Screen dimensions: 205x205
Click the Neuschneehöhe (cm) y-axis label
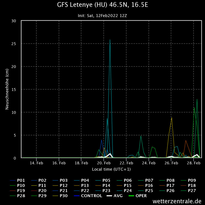7,89
